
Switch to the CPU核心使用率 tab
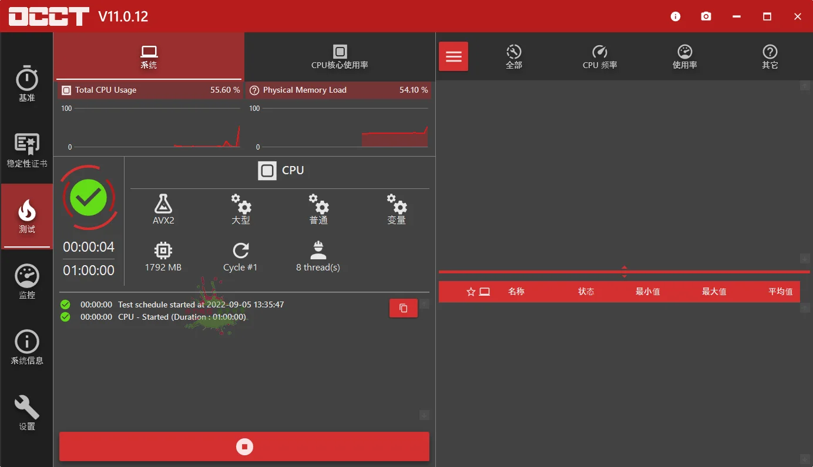tap(340, 56)
